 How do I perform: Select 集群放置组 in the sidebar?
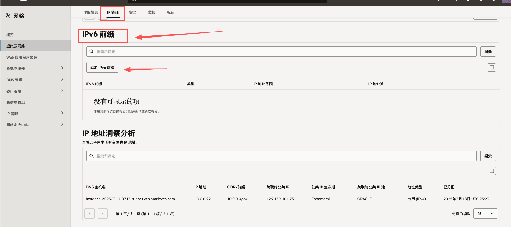(x=16, y=102)
